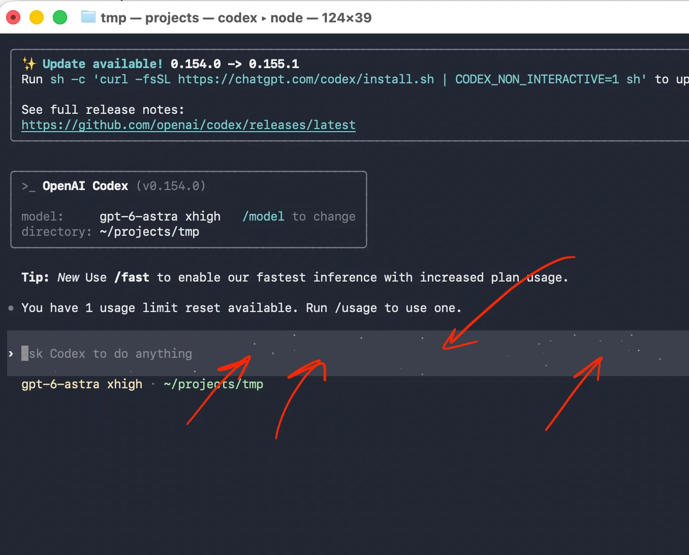The width and height of the screenshot is (689, 555).
Task: Click the See full release notes: text
Action: click(103, 110)
